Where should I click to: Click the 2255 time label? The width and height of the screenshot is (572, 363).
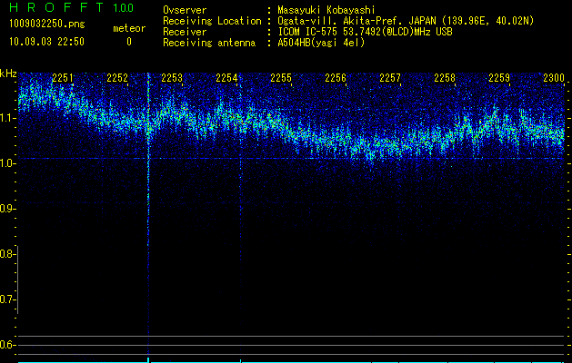(281, 79)
